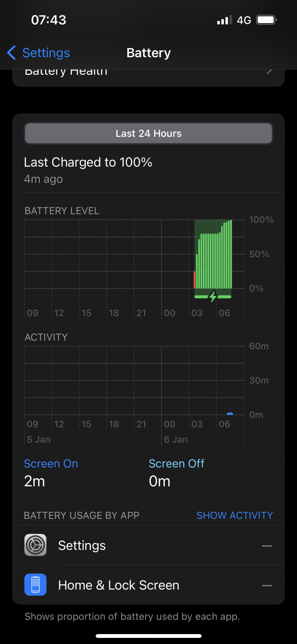Tap the green charging bolt icon
The height and width of the screenshot is (644, 297).
213,296
